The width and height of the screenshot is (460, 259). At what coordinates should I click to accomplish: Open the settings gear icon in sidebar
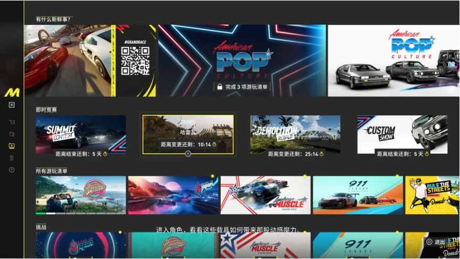tap(12, 170)
